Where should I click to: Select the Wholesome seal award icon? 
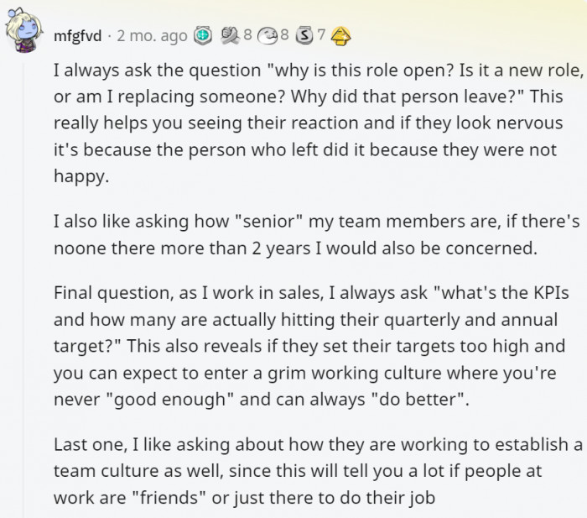[268, 35]
